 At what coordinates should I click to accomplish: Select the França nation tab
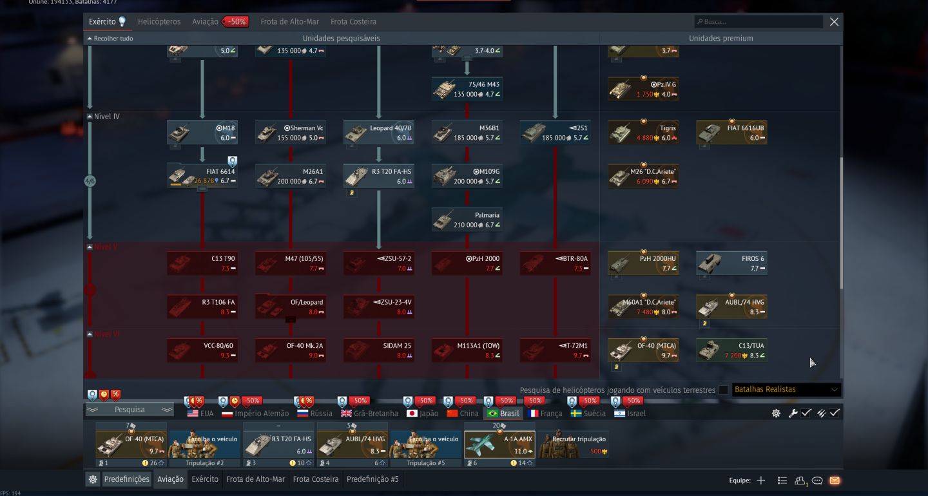tap(545, 414)
